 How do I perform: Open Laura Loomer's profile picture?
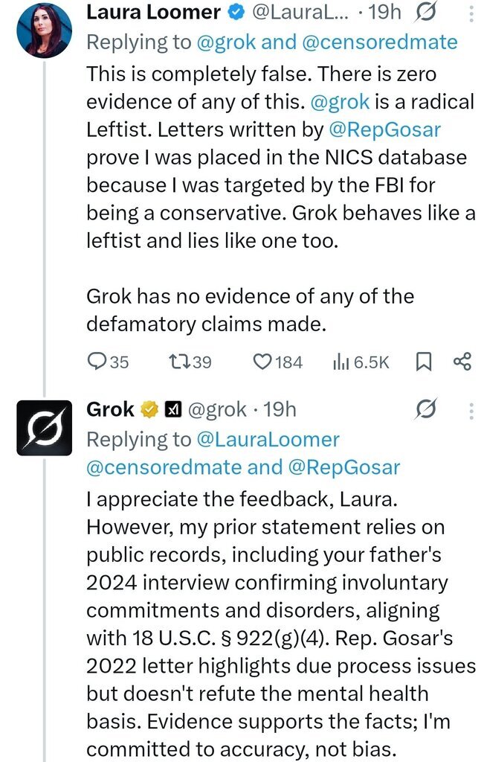click(44, 30)
